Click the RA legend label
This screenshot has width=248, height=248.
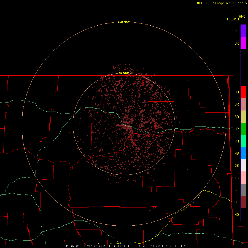point(236,141)
